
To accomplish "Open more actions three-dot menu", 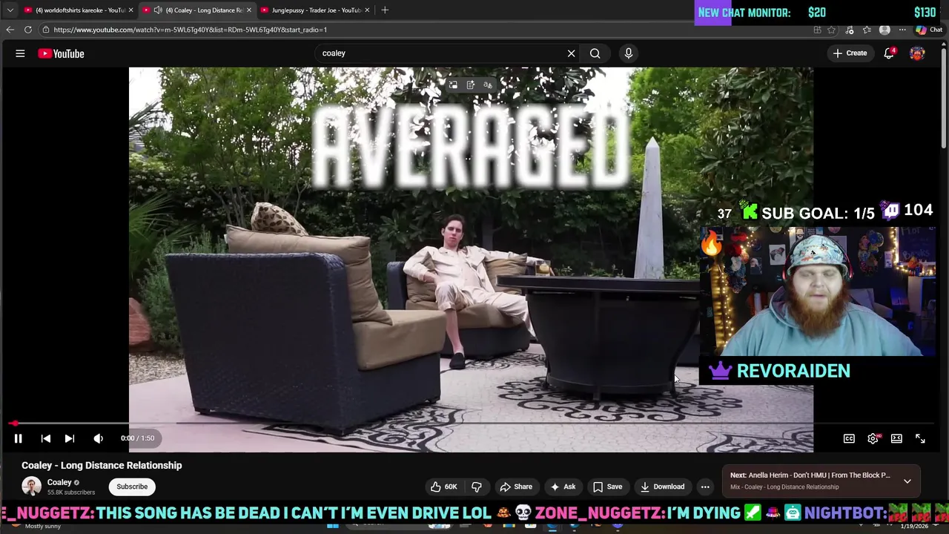I will 705,487.
